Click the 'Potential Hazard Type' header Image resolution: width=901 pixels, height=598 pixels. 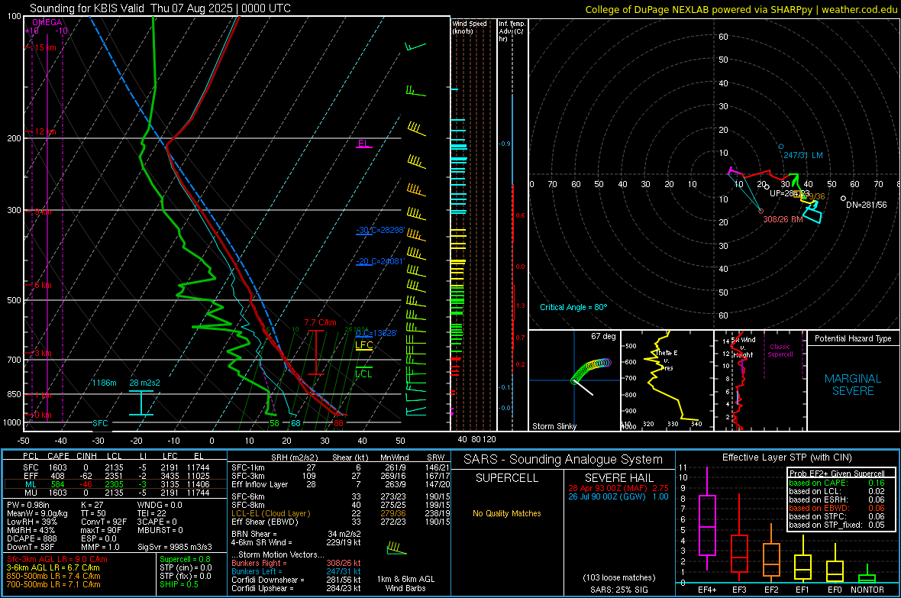pyautogui.click(x=853, y=338)
